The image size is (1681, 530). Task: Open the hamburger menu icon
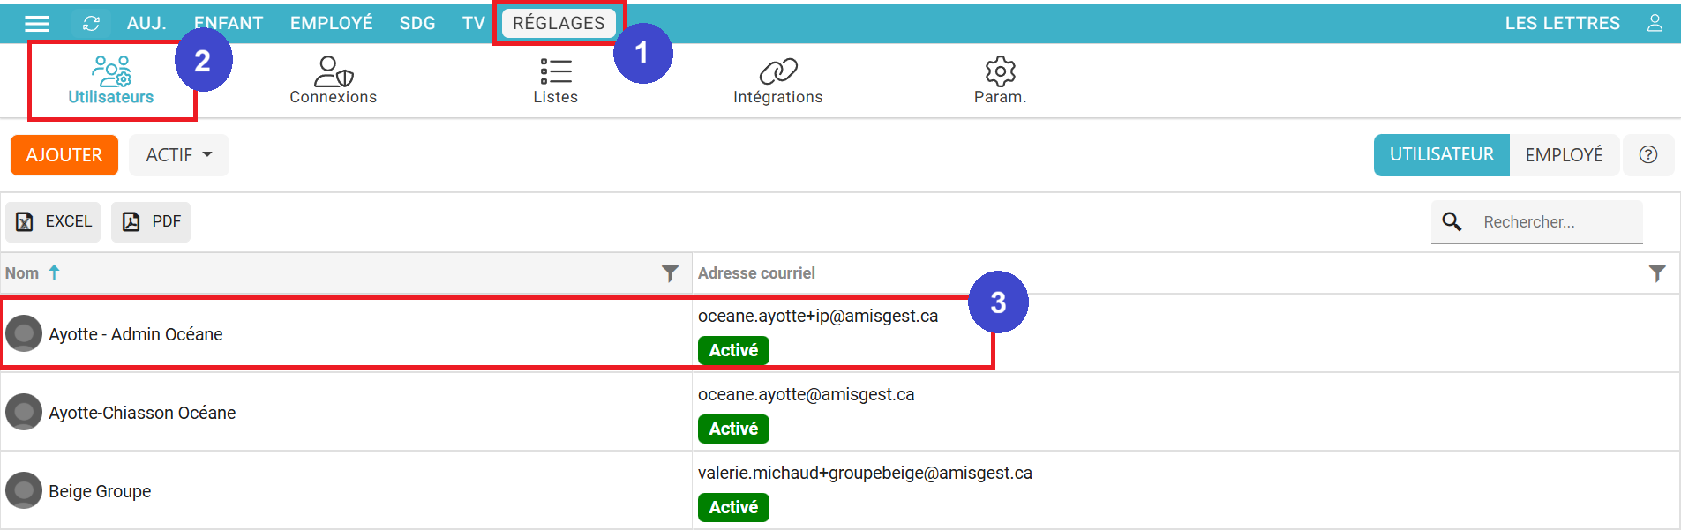[x=37, y=24]
